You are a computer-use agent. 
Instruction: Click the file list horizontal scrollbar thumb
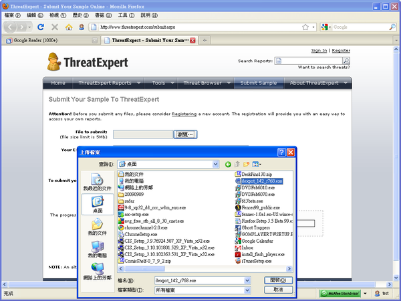click(x=144, y=269)
